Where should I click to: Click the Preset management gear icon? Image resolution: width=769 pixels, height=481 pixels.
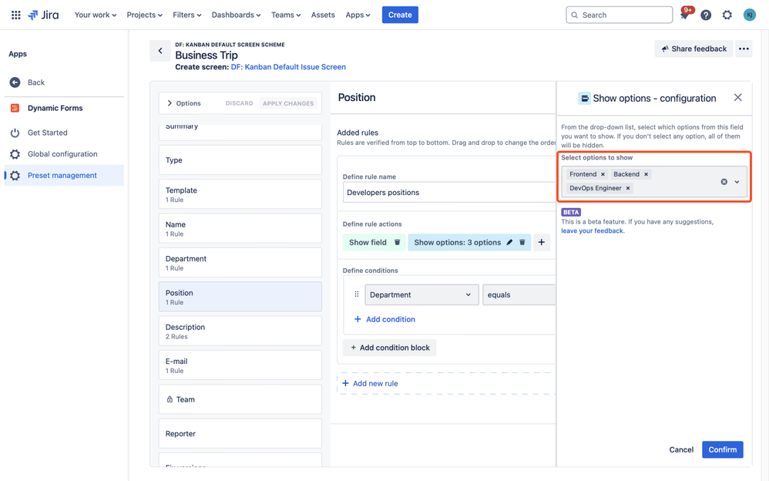pyautogui.click(x=15, y=176)
